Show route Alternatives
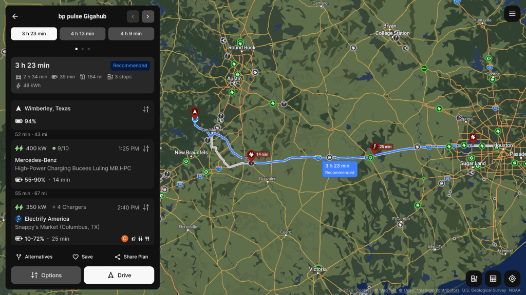This screenshot has width=526, height=295. [34, 257]
